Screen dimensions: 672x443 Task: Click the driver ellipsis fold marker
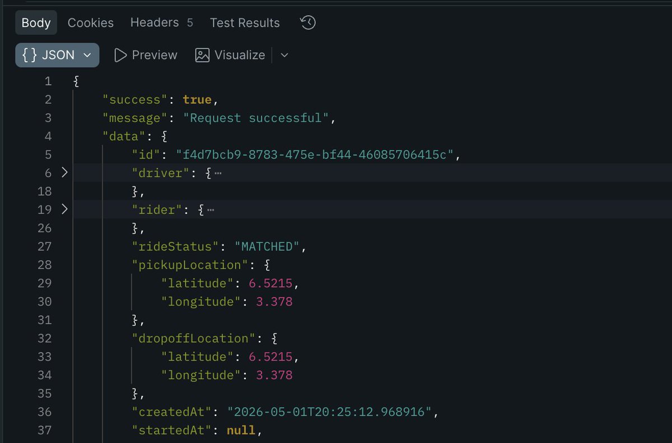(218, 173)
